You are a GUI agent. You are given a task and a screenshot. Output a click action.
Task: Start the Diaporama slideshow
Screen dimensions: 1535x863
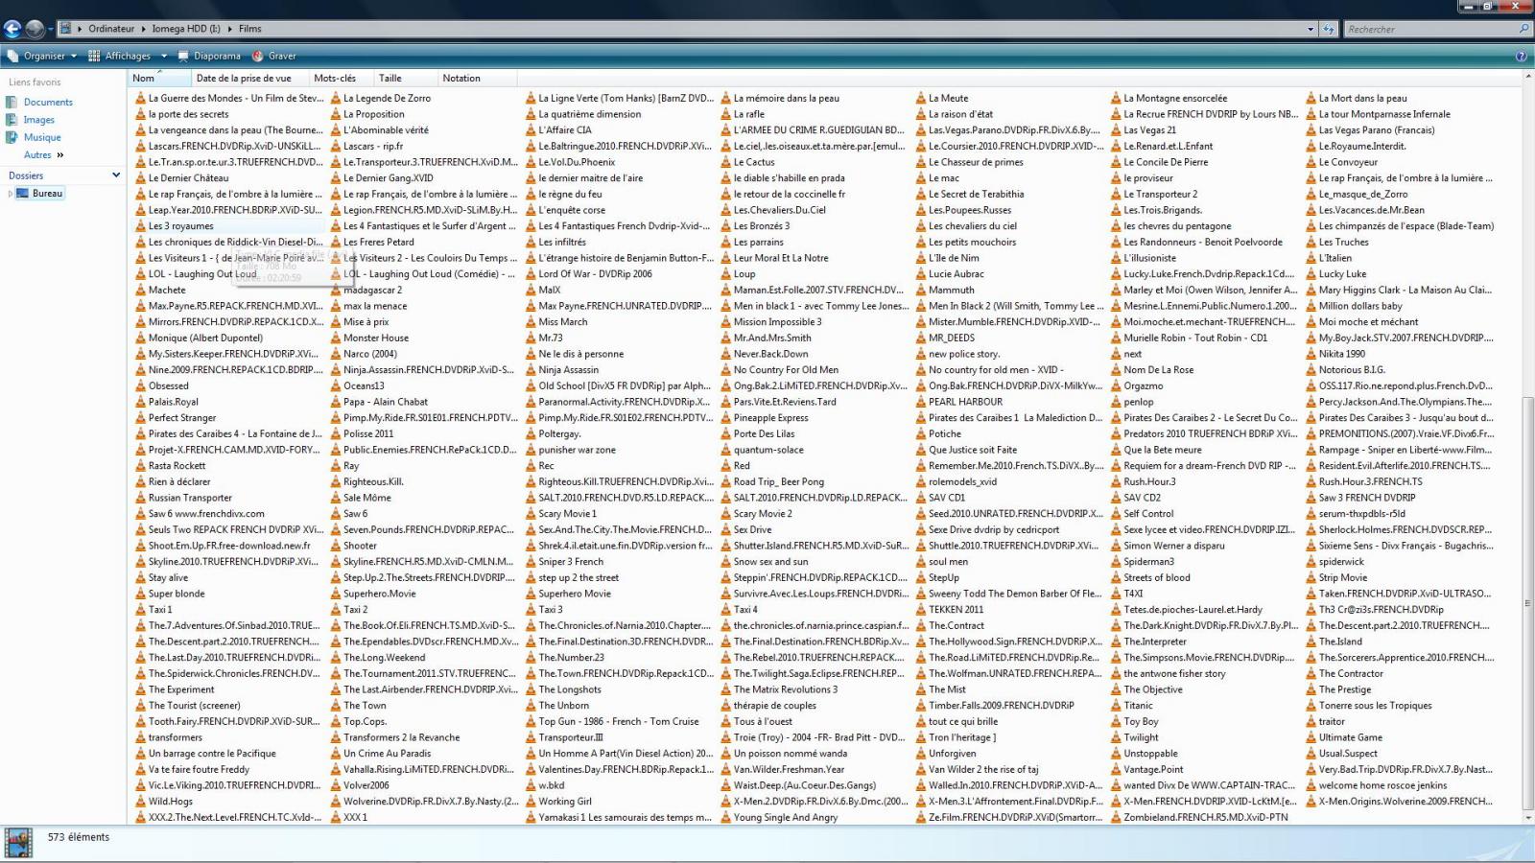tap(209, 56)
